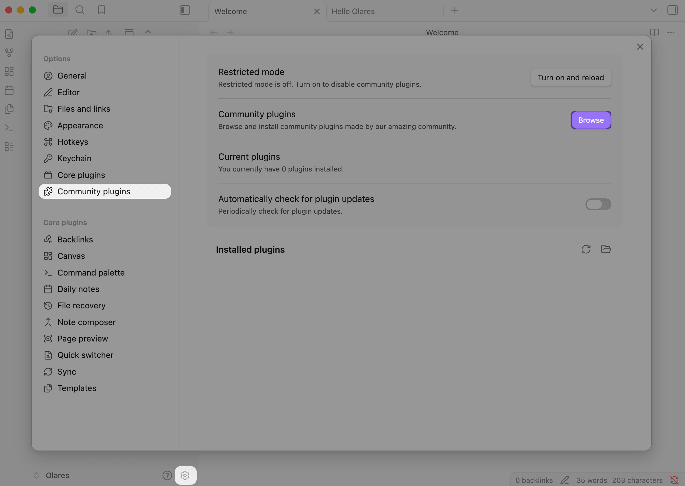
Task: Open General settings
Action: click(x=105, y=76)
